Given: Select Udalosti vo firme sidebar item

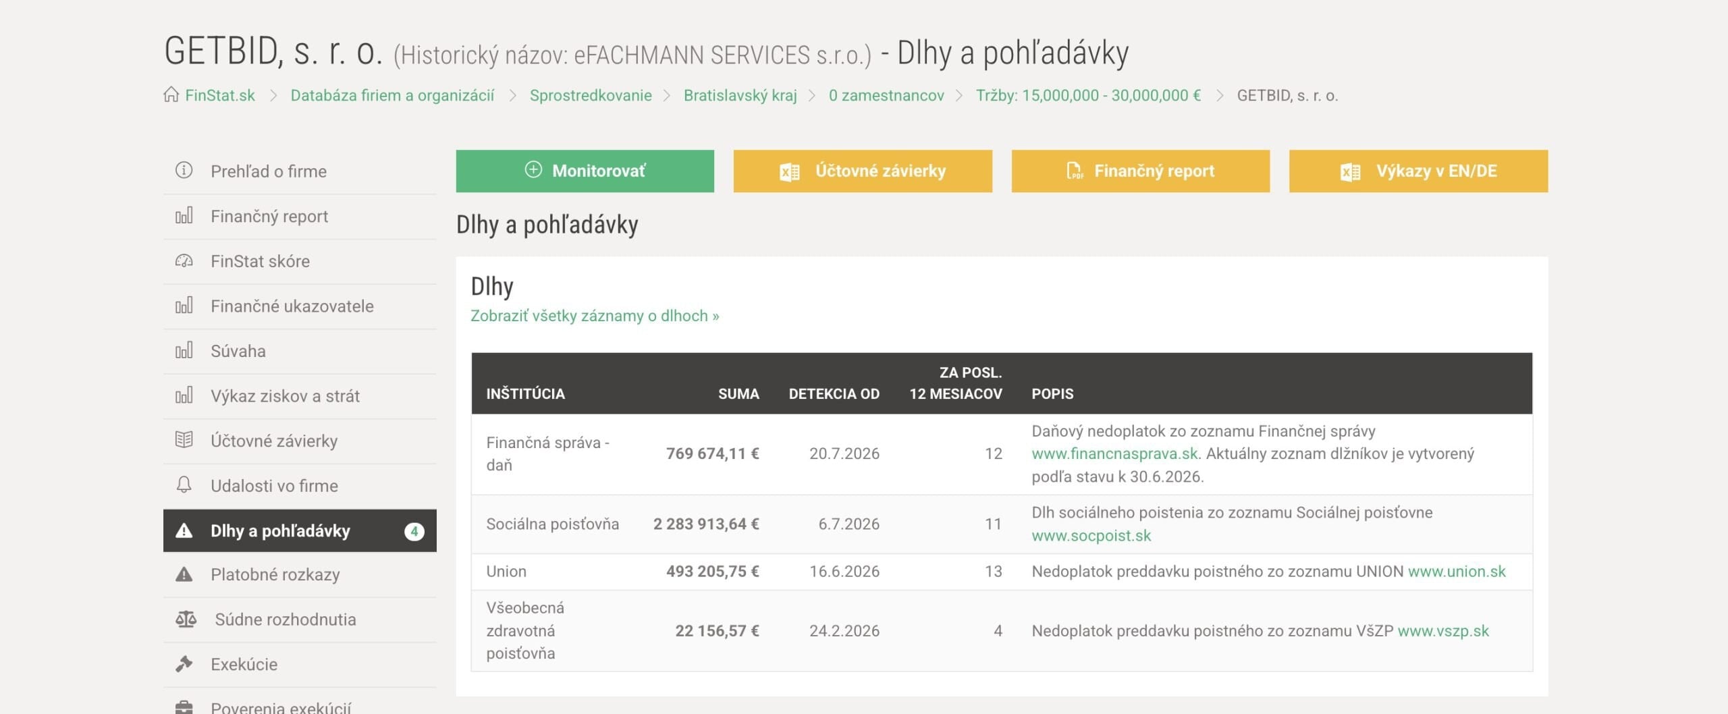Looking at the screenshot, I should click(x=300, y=486).
